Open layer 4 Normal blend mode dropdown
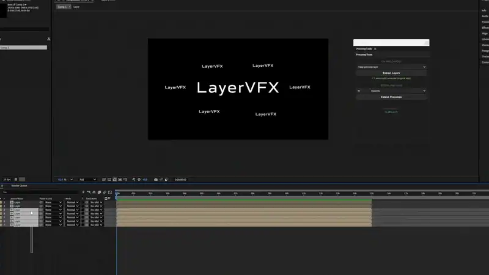The width and height of the screenshot is (489, 275). 72,213
